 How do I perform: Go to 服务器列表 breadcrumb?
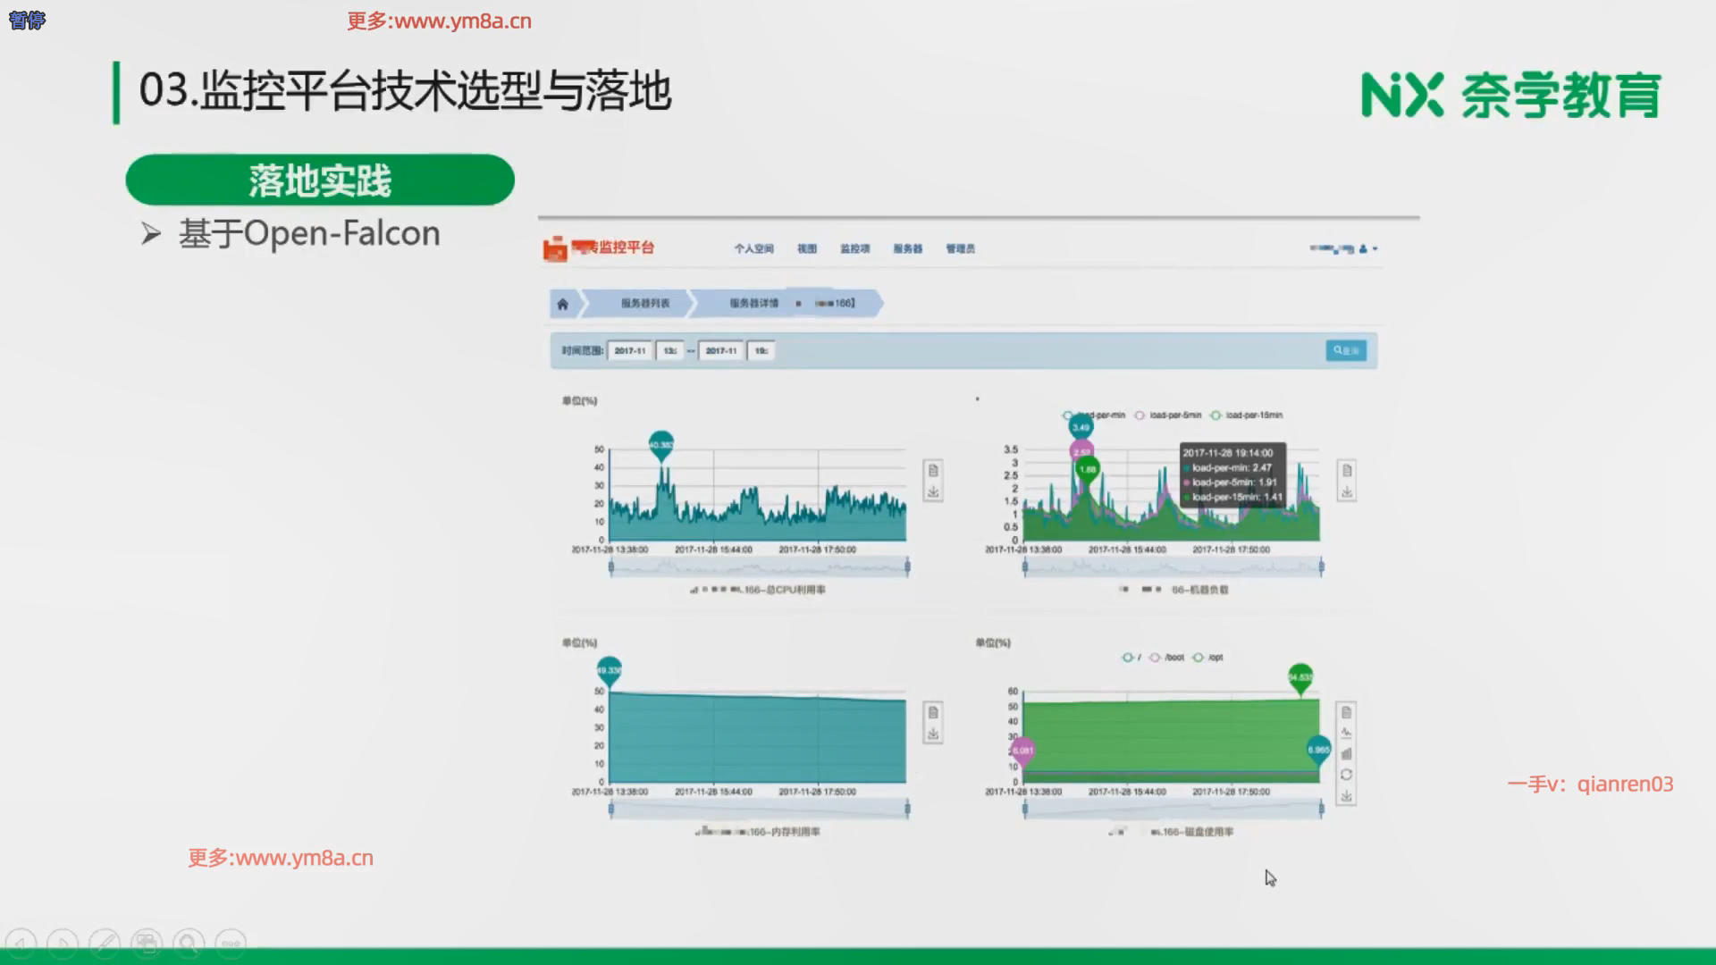tap(644, 304)
